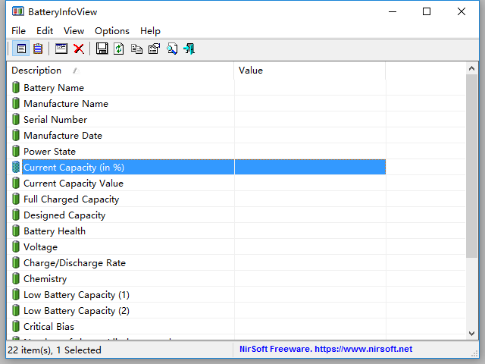This screenshot has height=364, width=485.
Task: Copy selected items using toolbar icon
Action: (x=136, y=49)
